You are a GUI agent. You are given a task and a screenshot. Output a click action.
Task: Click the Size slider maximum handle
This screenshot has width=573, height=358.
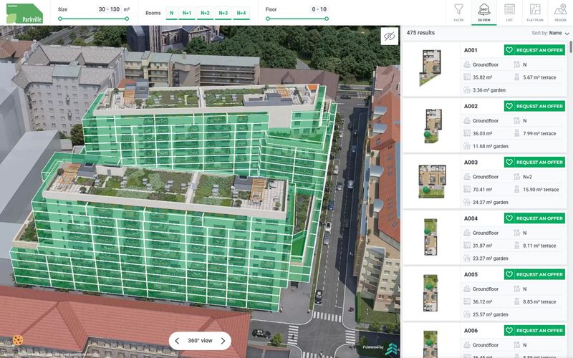pos(127,19)
